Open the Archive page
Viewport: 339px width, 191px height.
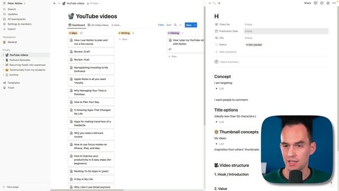(x=14, y=75)
